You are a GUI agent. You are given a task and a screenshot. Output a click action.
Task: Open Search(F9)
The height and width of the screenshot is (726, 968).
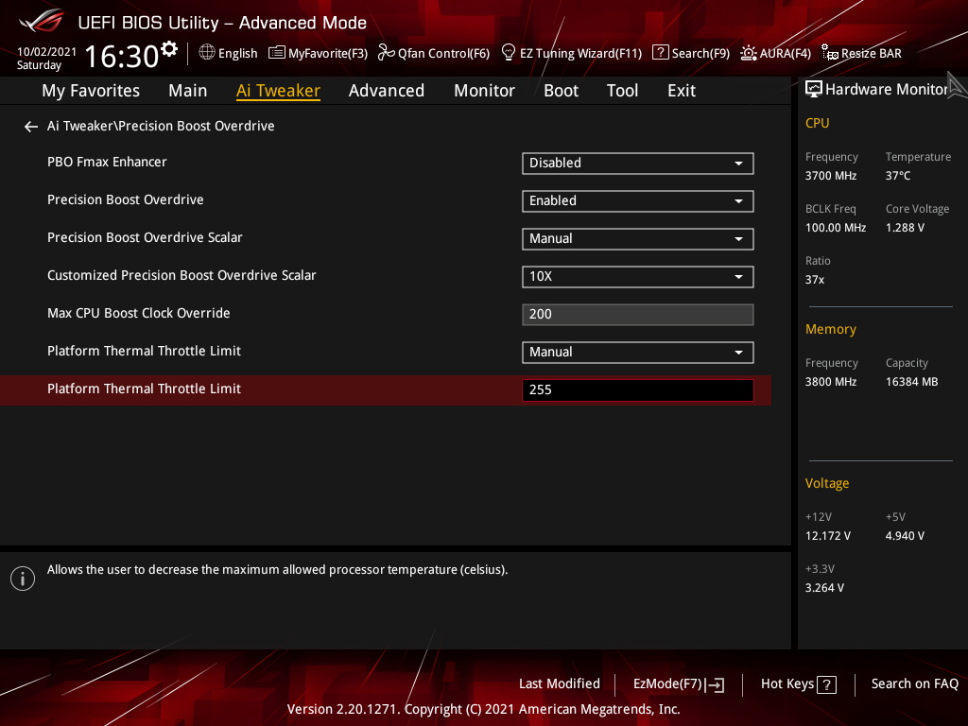(x=700, y=54)
